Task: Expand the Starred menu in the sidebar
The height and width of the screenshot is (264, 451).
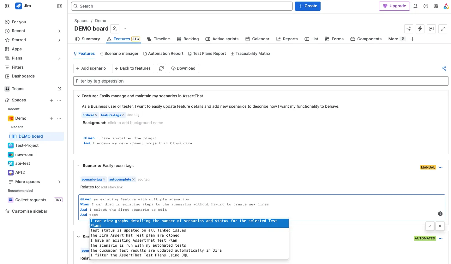Action: pos(59,40)
